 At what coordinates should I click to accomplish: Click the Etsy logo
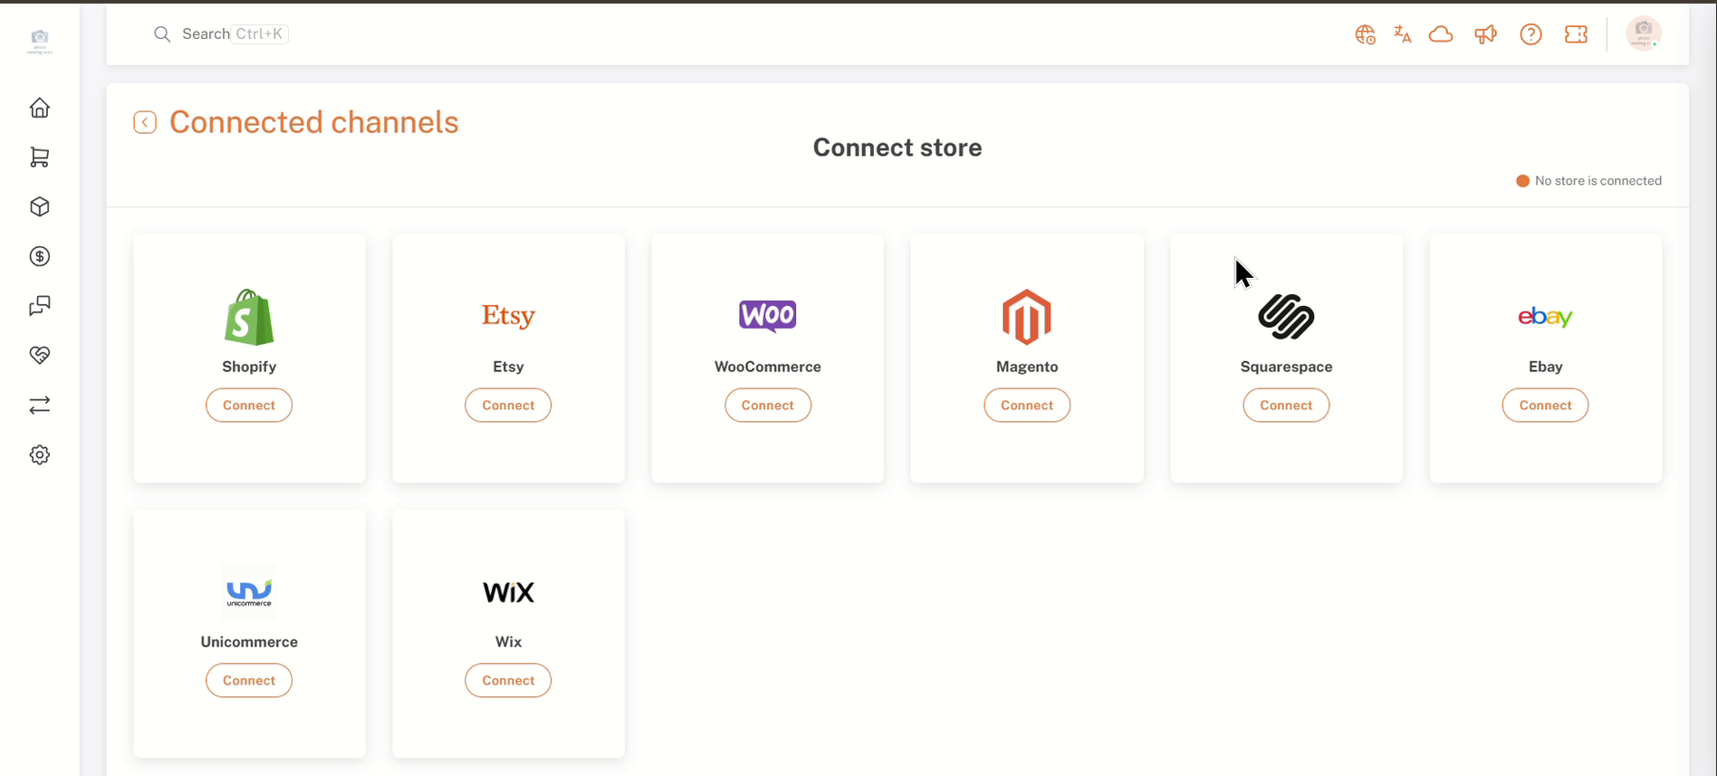[508, 316]
